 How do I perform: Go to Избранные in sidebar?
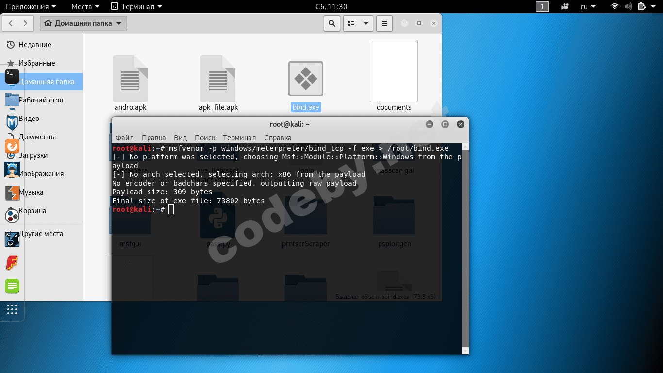coord(42,63)
